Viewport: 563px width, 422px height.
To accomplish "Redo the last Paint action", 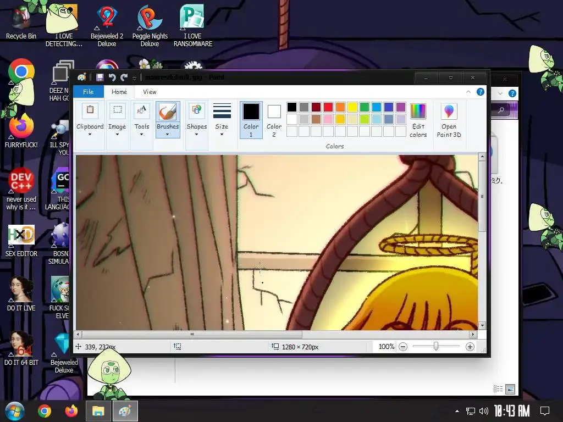I will tap(124, 77).
